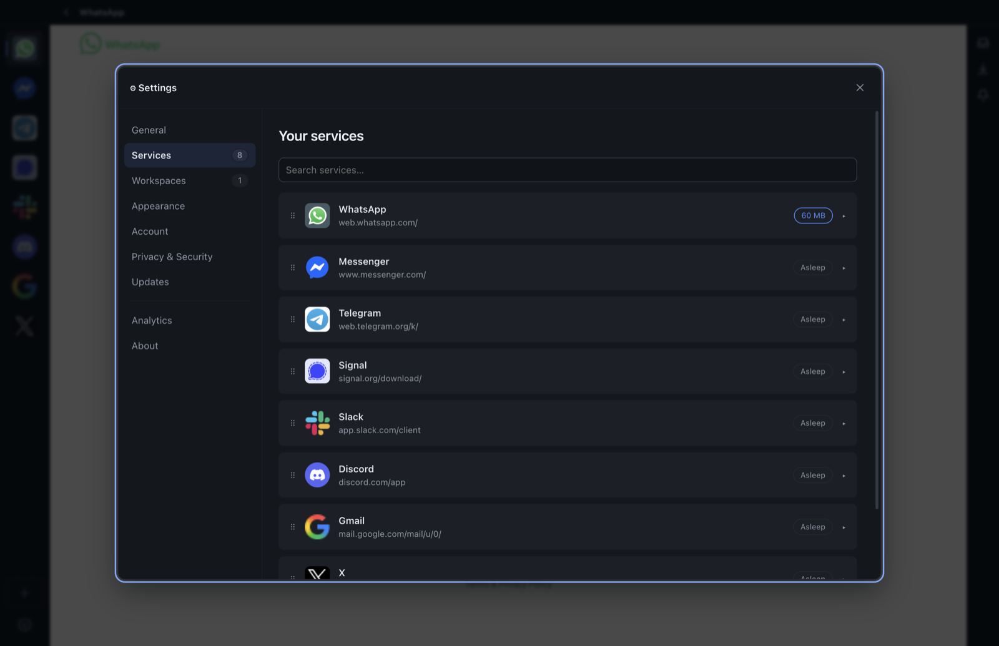Expand the Telegram service options arrow
The height and width of the screenshot is (646, 999).
pyautogui.click(x=844, y=320)
